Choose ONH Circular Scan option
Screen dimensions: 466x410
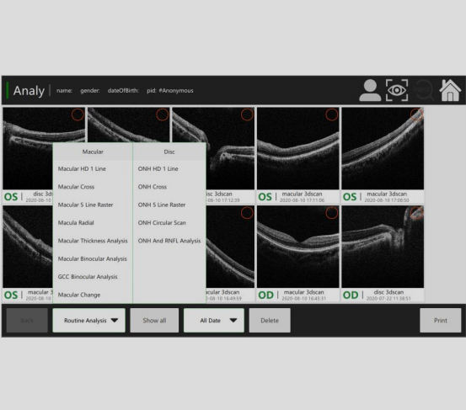pyautogui.click(x=162, y=222)
